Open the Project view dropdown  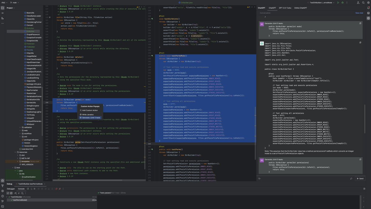pos(10,8)
